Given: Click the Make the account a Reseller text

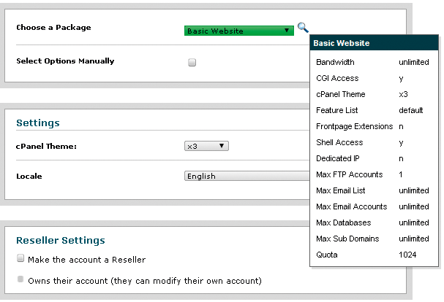Looking at the screenshot, I should click(x=86, y=260).
